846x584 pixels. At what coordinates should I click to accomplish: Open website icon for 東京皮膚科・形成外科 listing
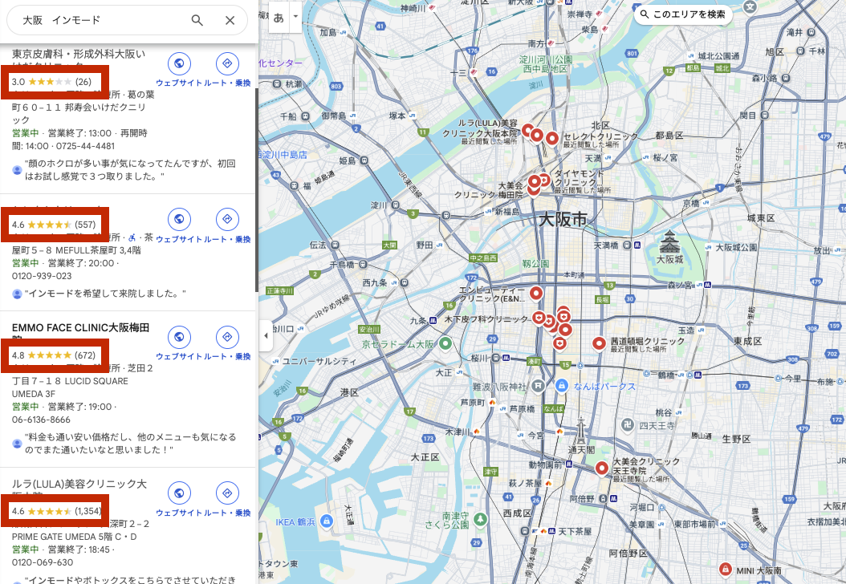(178, 63)
